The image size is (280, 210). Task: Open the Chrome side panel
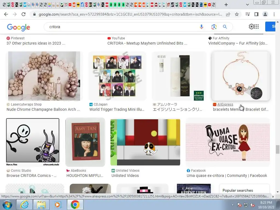click(256, 14)
